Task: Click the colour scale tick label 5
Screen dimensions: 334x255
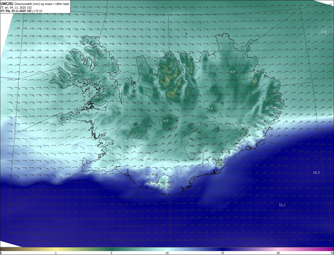Action: [x=111, y=253]
